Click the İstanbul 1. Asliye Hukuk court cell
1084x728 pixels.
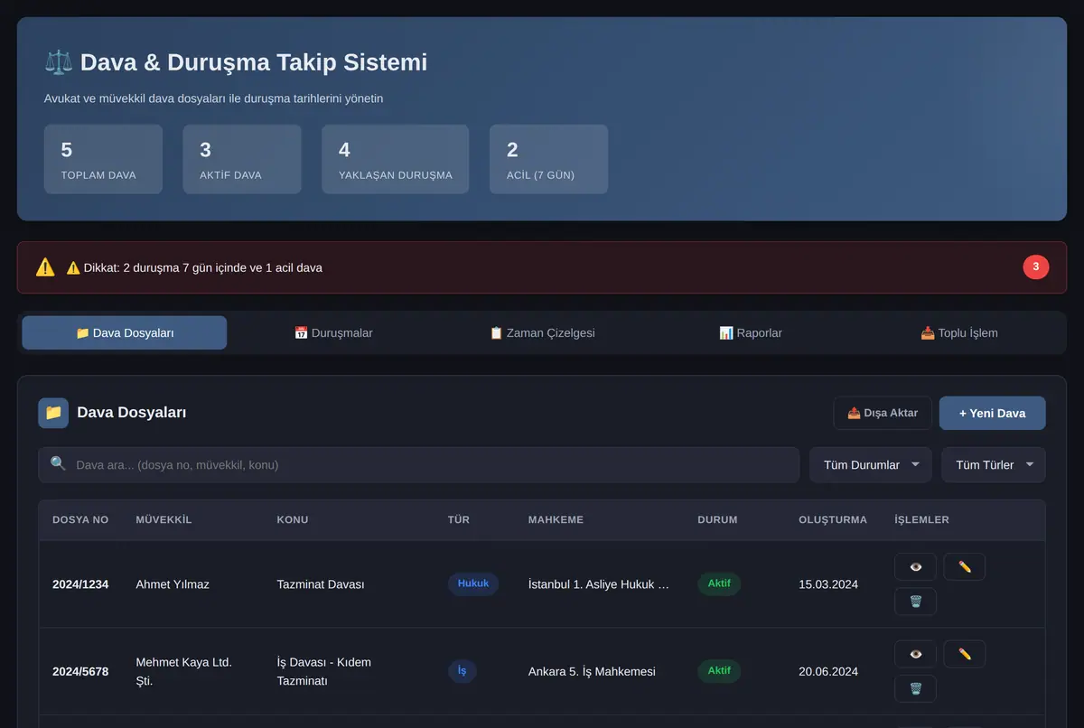tap(599, 584)
